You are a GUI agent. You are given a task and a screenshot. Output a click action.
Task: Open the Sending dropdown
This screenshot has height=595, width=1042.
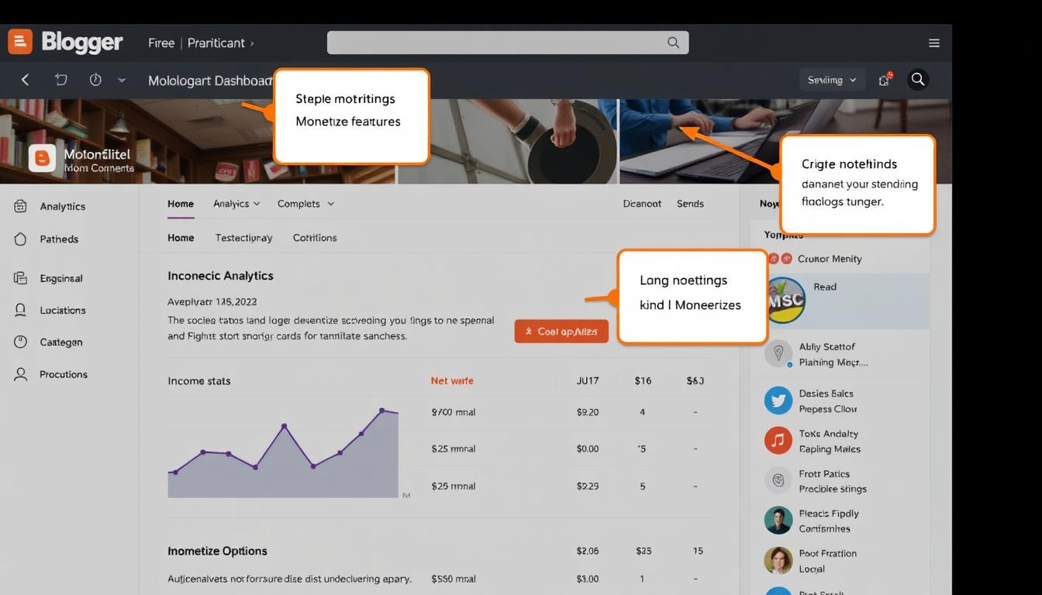[x=832, y=80]
